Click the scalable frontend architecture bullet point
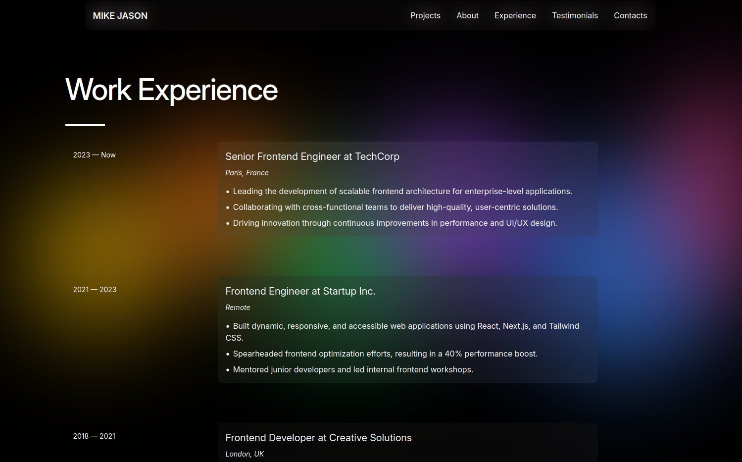 tap(402, 192)
